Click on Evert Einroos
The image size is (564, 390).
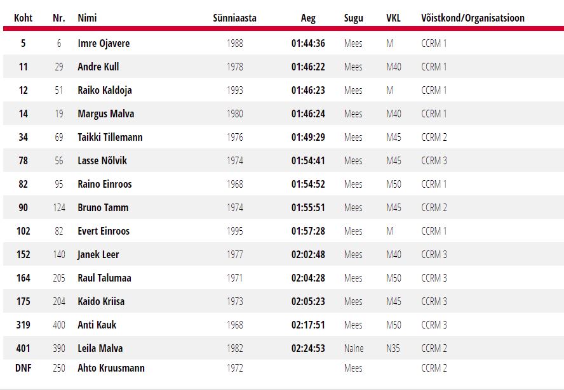click(104, 231)
